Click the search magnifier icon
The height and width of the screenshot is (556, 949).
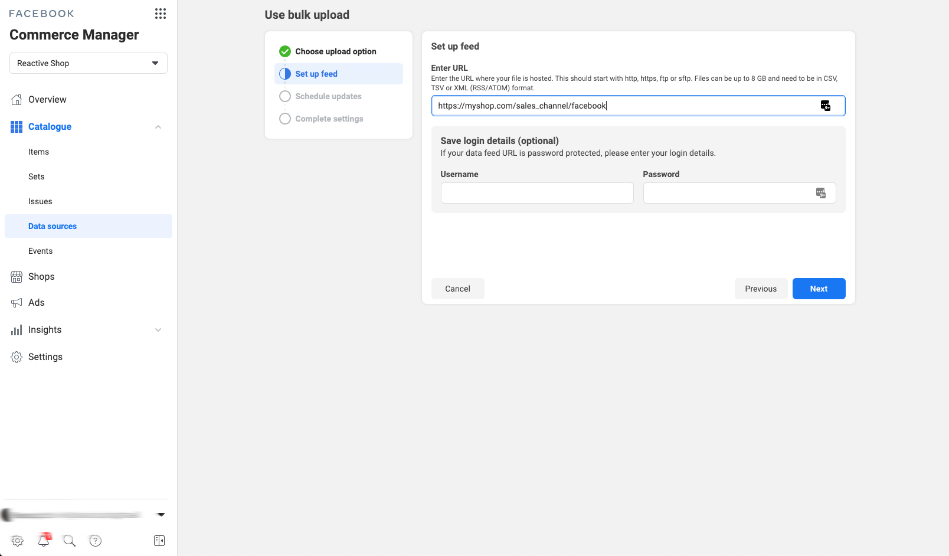point(70,541)
